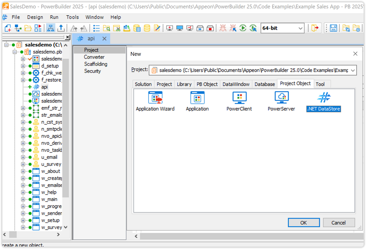Switch to the DataWindow tab
This screenshot has width=366, height=249.
(236, 84)
